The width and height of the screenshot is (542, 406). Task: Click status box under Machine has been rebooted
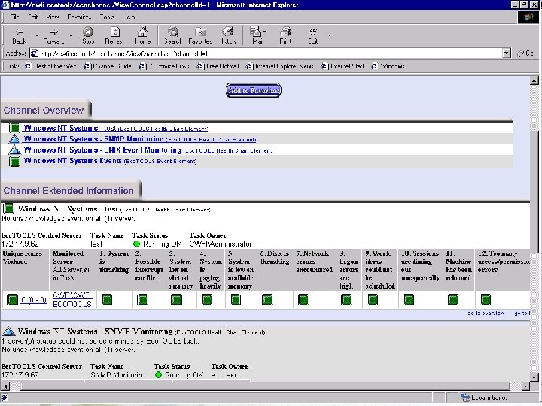tap(453, 300)
